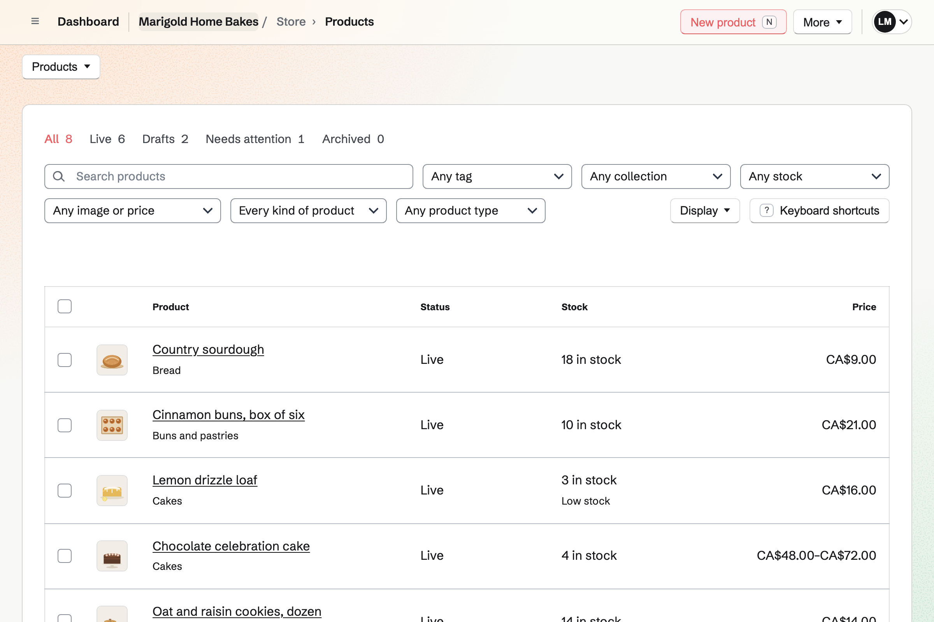Open Lemon drizzle loaf product thumbnail
Screen dimensions: 934x622
tap(112, 491)
